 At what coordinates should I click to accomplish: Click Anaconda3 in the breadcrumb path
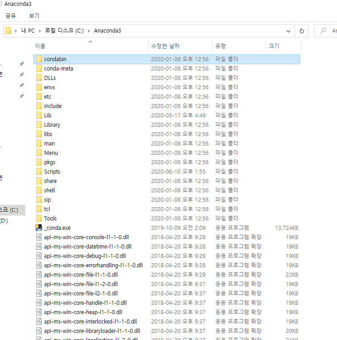[107, 31]
